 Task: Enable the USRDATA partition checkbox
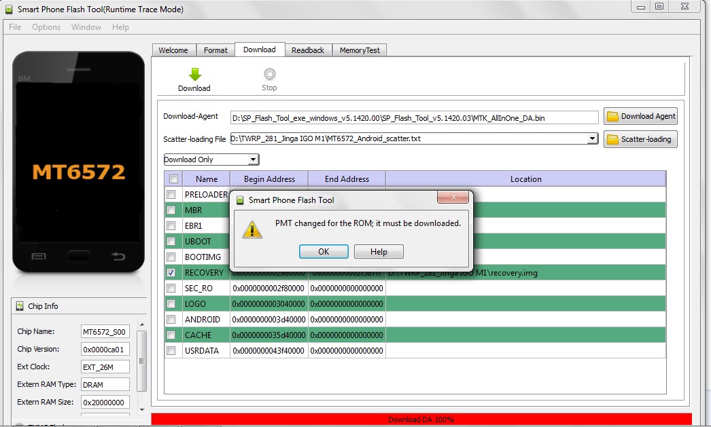(173, 350)
